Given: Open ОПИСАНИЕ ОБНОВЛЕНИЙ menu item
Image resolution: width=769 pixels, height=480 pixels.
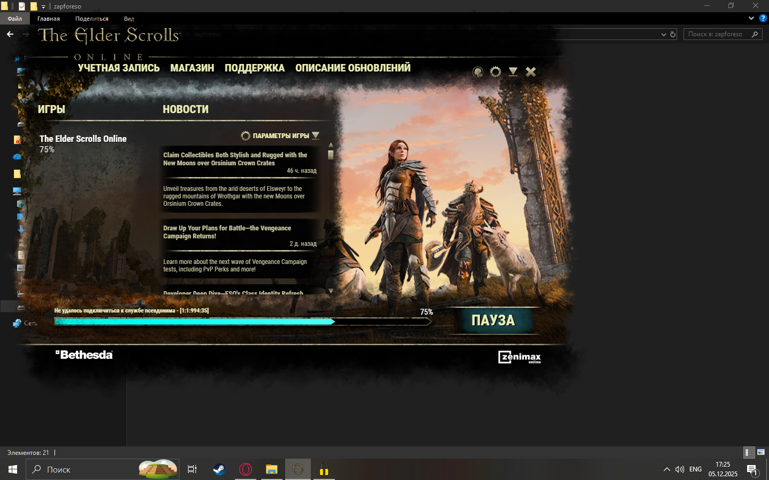Looking at the screenshot, I should coord(353,68).
